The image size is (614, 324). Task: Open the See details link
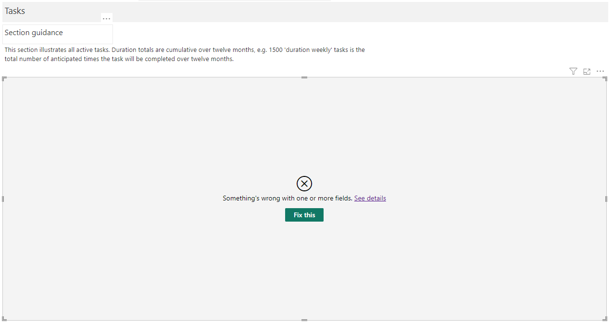(x=370, y=198)
